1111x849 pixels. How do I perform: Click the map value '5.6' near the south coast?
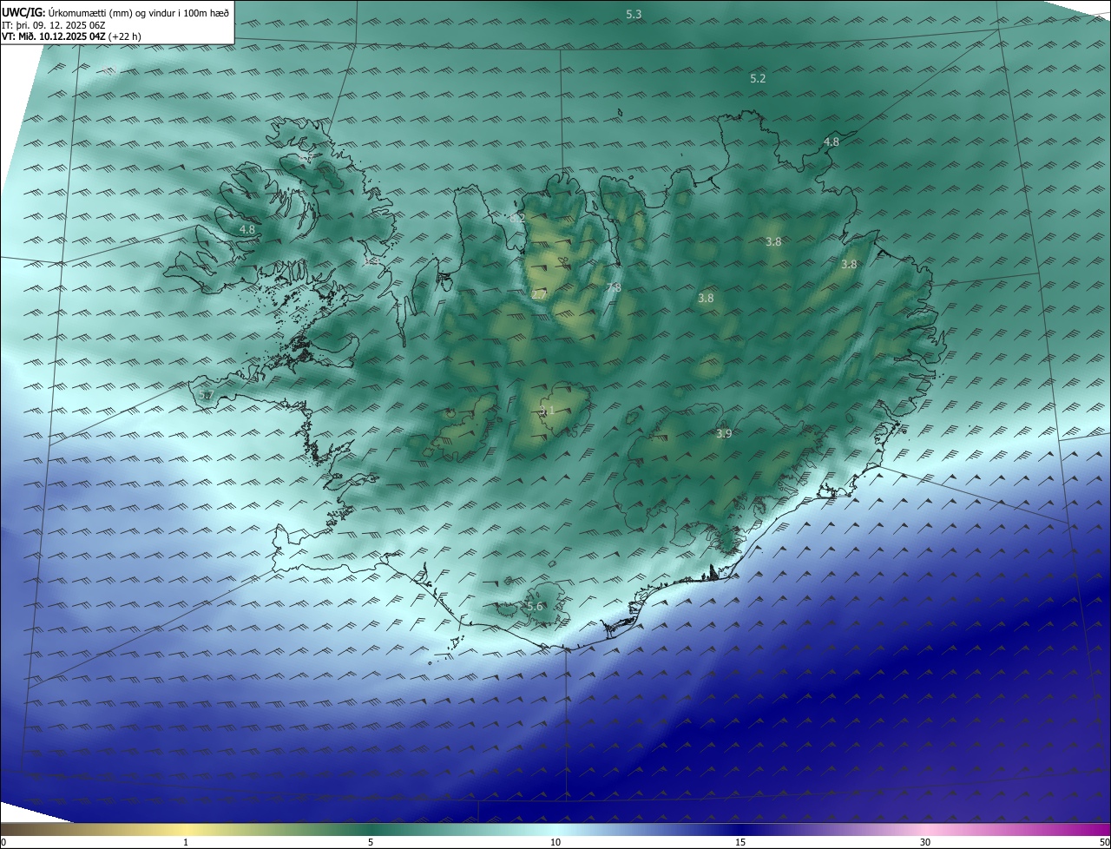pos(534,606)
